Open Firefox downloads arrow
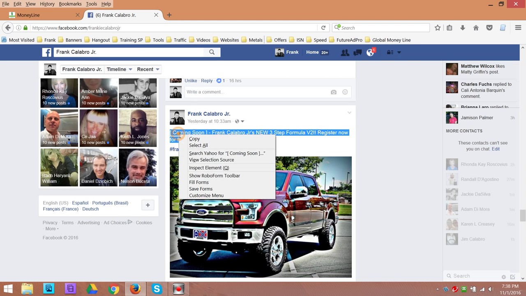The height and width of the screenshot is (296, 526). (x=463, y=28)
